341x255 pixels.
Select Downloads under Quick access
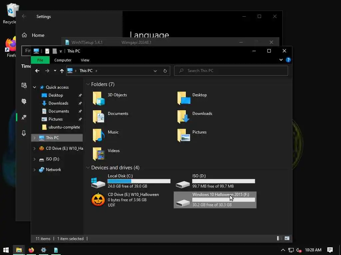(x=58, y=103)
